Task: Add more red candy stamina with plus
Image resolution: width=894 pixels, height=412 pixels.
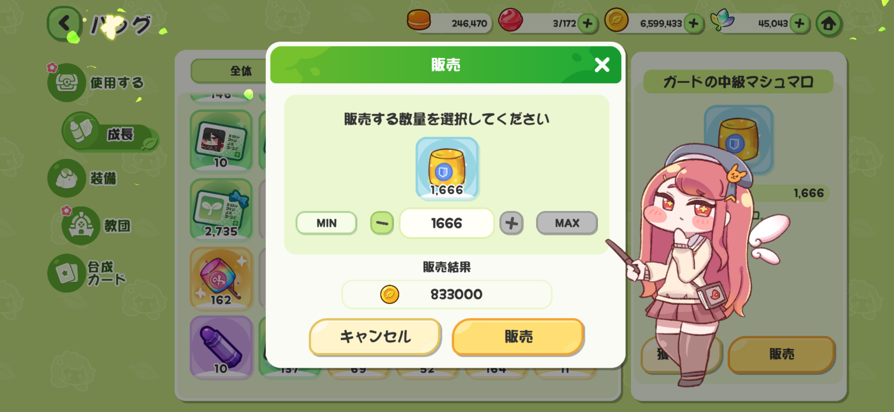Action: click(588, 23)
